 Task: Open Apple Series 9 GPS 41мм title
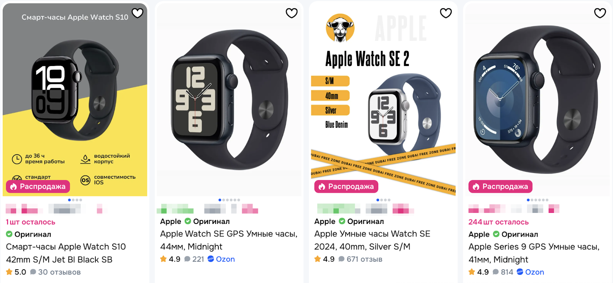click(534, 253)
